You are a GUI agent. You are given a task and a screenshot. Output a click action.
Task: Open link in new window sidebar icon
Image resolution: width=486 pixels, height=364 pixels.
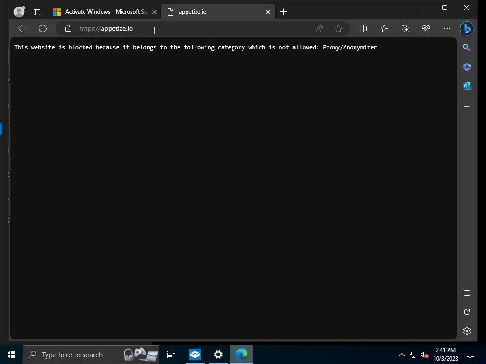(x=467, y=312)
